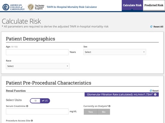Select the Calculate Risk tab

pyautogui.click(x=132, y=5)
